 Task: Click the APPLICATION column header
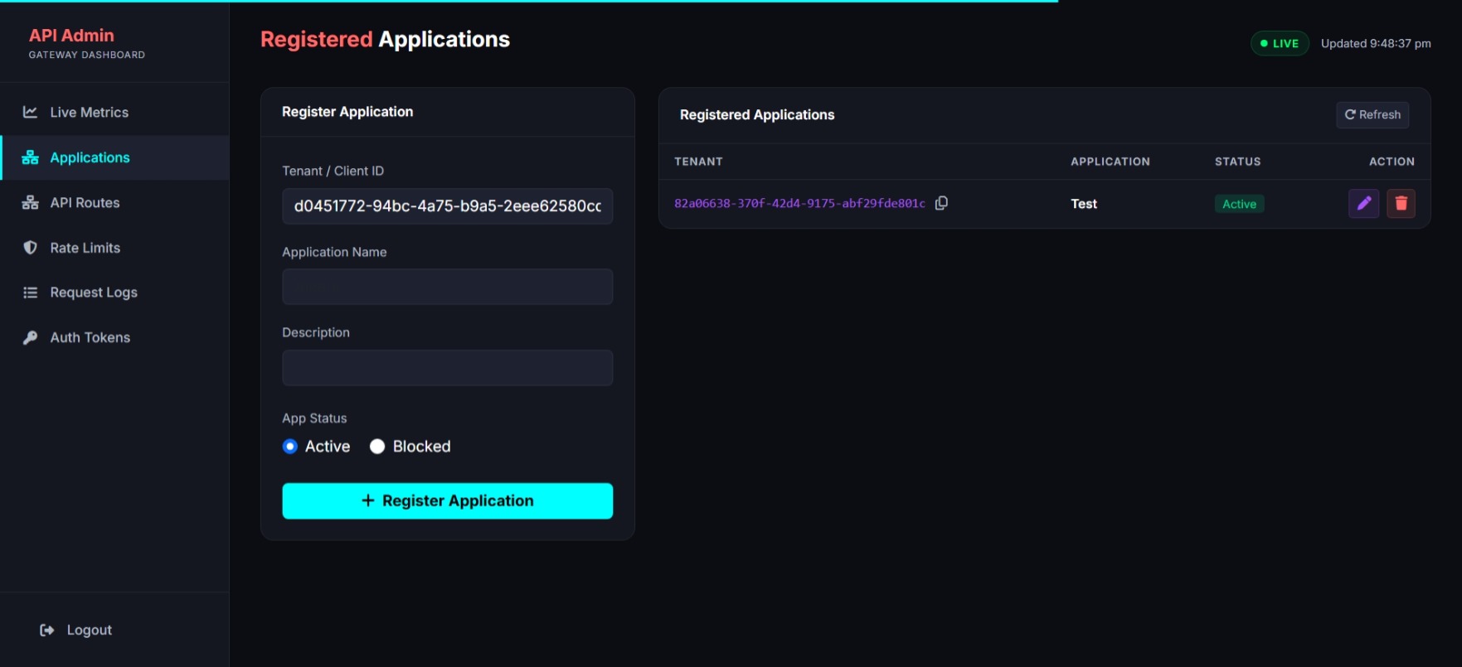pyautogui.click(x=1110, y=162)
